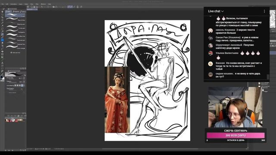Image resolution: width=276 pixels, height=155 pixels.
Task: Switch to the Marker sub tool group
Action: 16,12
